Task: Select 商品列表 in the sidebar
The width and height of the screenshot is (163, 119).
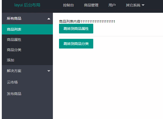Action: 27,29
